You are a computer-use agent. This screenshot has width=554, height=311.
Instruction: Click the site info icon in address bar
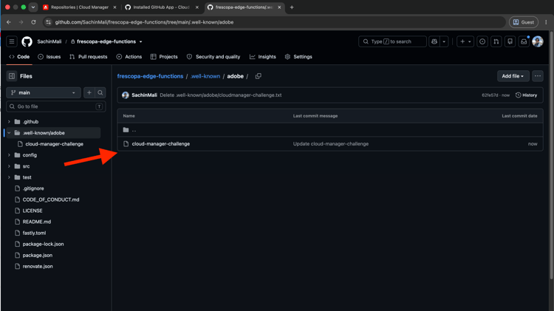tap(49, 22)
